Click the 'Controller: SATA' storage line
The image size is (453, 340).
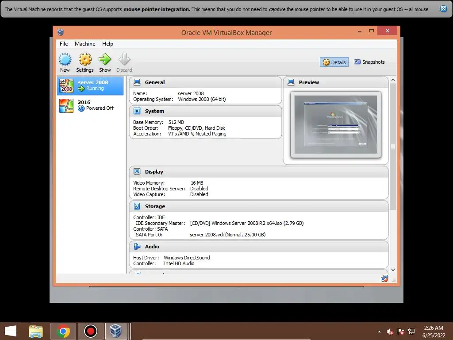(x=150, y=229)
